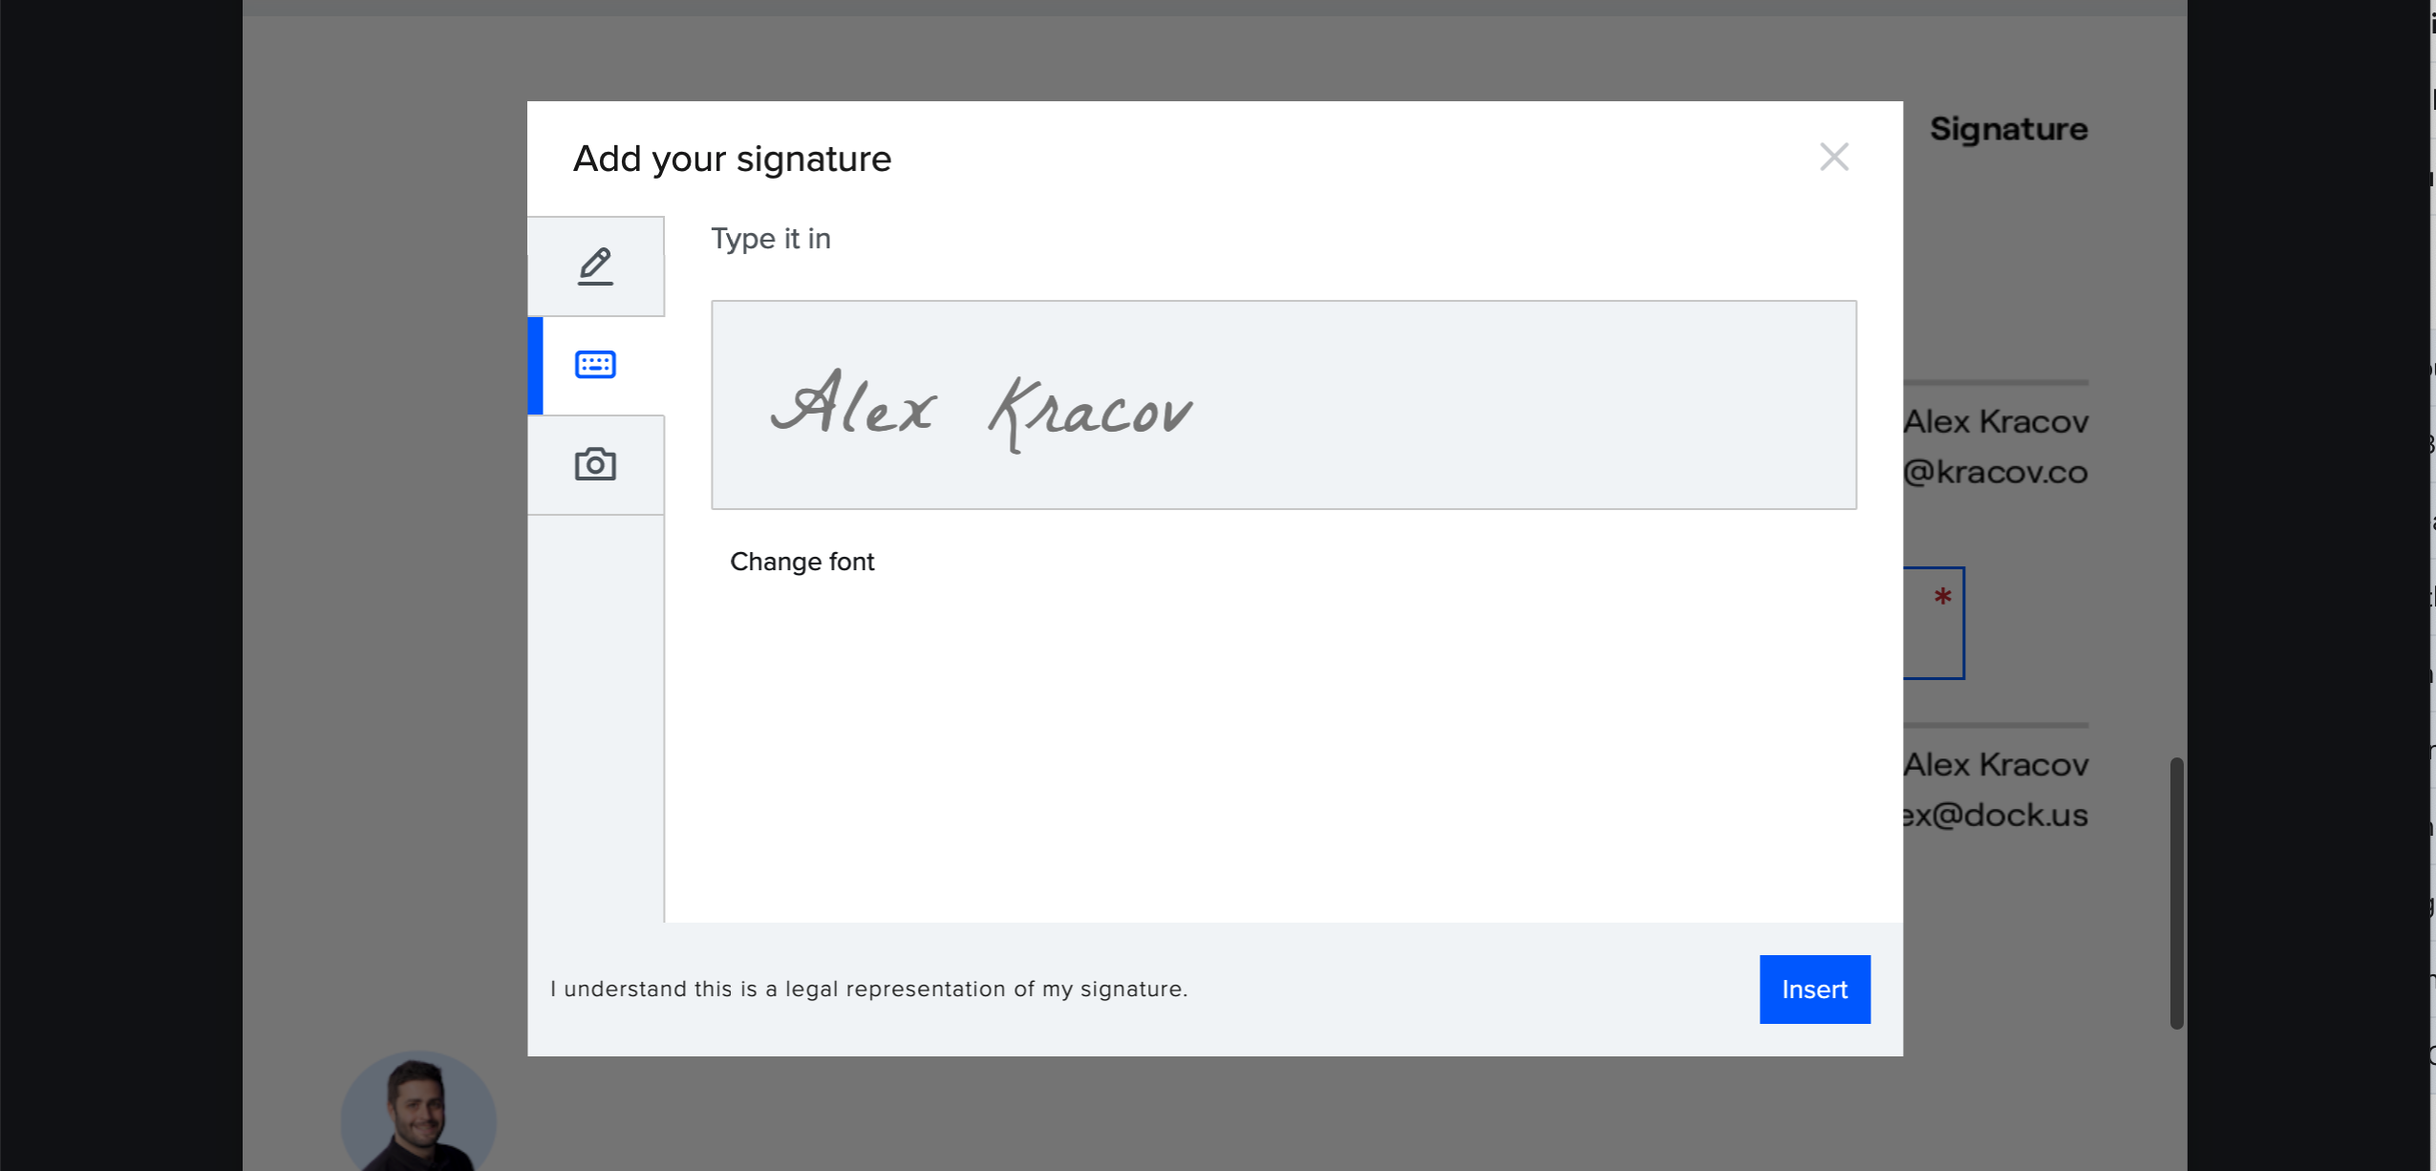This screenshot has width=2436, height=1171.
Task: Click the ex@dock.us email text
Action: [x=1996, y=815]
